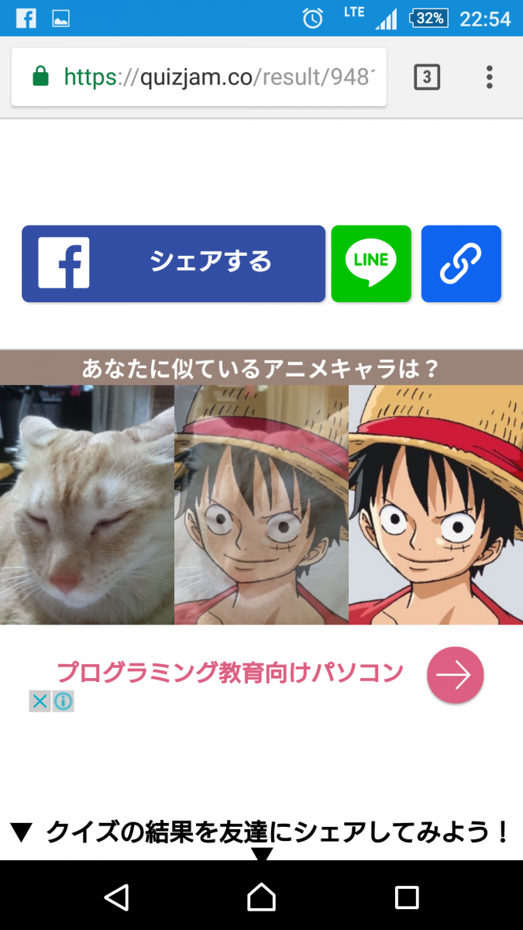This screenshot has width=523, height=930.
Task: Open the ad info icon
Action: pos(64,701)
